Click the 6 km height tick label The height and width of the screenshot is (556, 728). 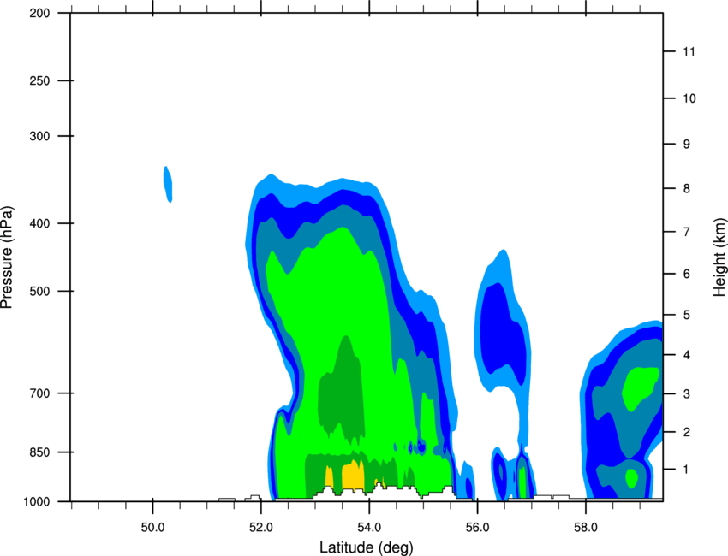687,274
